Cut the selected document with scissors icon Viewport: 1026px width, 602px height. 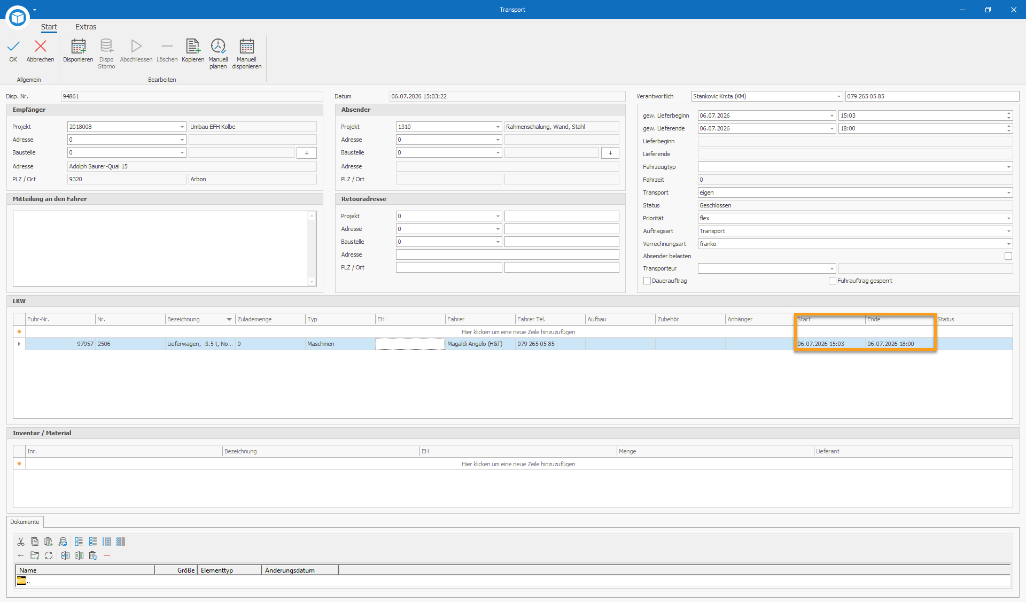[21, 542]
